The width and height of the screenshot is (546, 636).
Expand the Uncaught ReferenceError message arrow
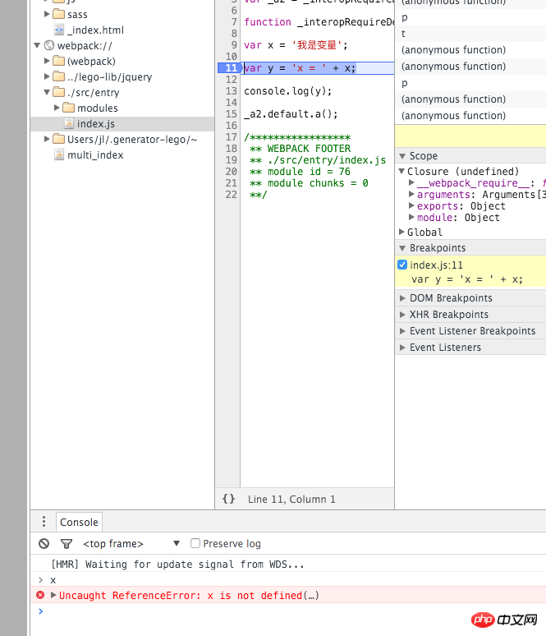point(53,595)
